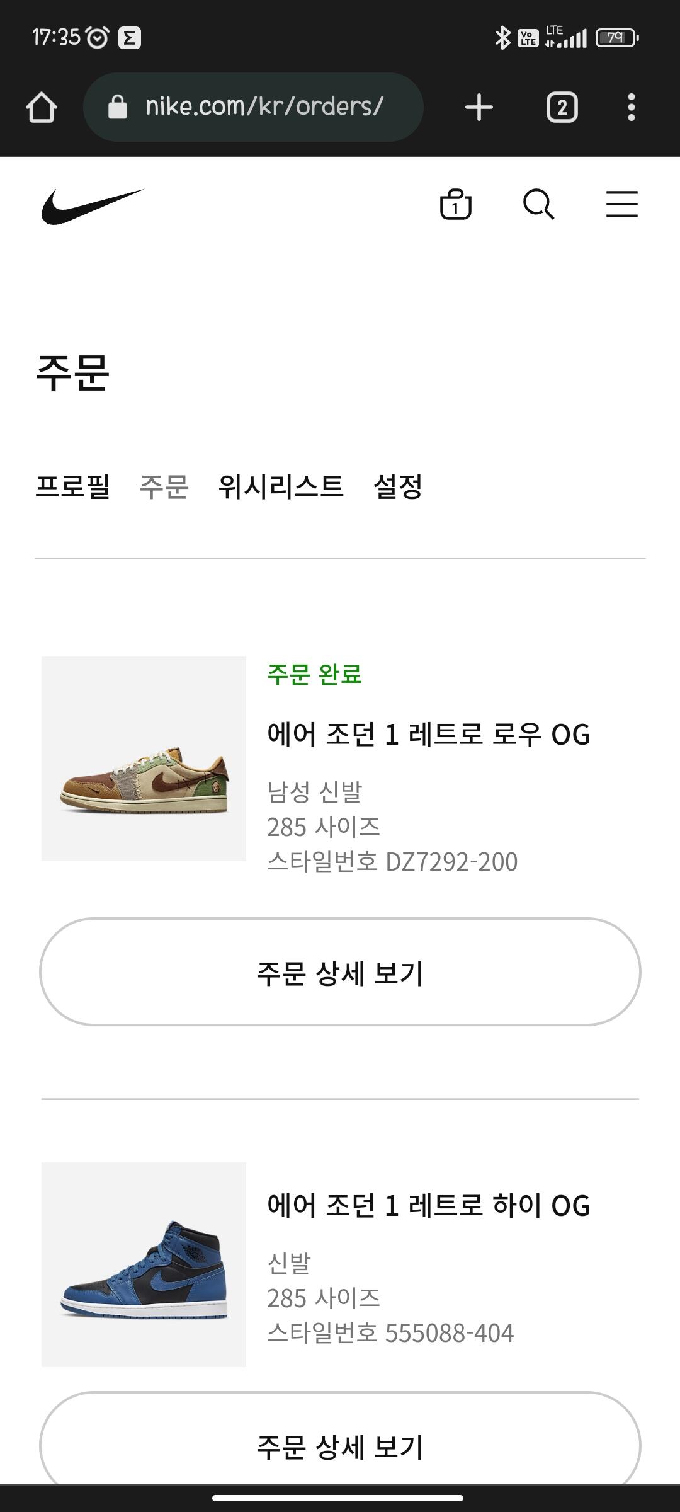Tap the nike.com/kr/orders address bar

pos(264,107)
